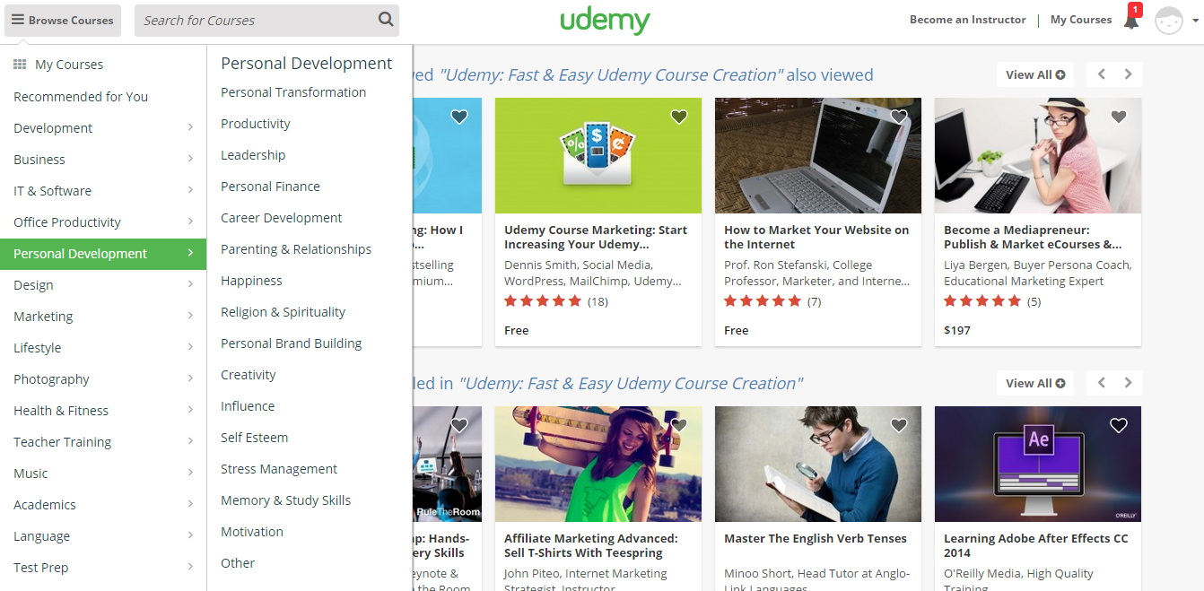Open Become a Mediapreneur course thumbnail
The image size is (1204, 591).
[x=1038, y=156]
